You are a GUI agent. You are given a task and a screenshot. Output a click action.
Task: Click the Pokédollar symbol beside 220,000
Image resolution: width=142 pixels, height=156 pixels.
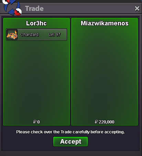96,122
